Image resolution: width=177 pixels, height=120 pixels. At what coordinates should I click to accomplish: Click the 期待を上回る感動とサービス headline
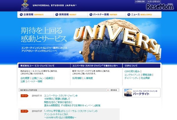[x=44, y=35]
